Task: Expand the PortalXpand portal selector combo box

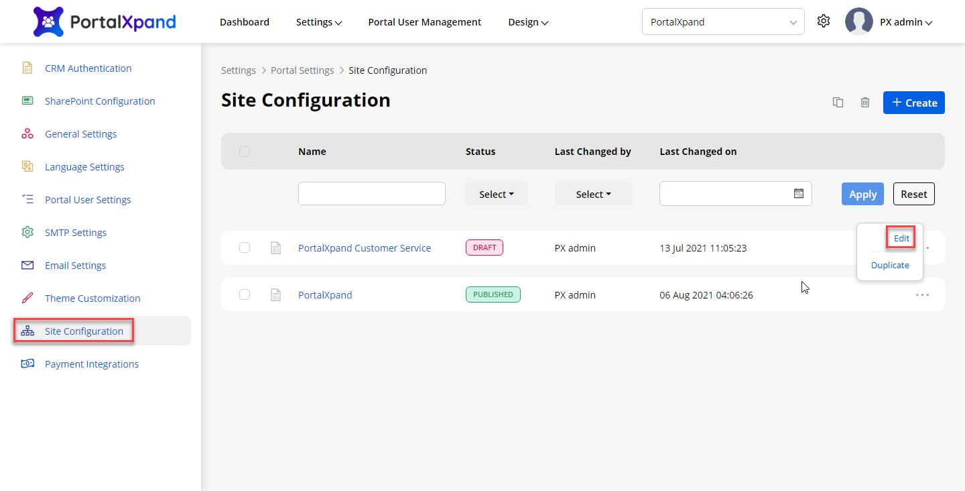Action: (x=722, y=21)
